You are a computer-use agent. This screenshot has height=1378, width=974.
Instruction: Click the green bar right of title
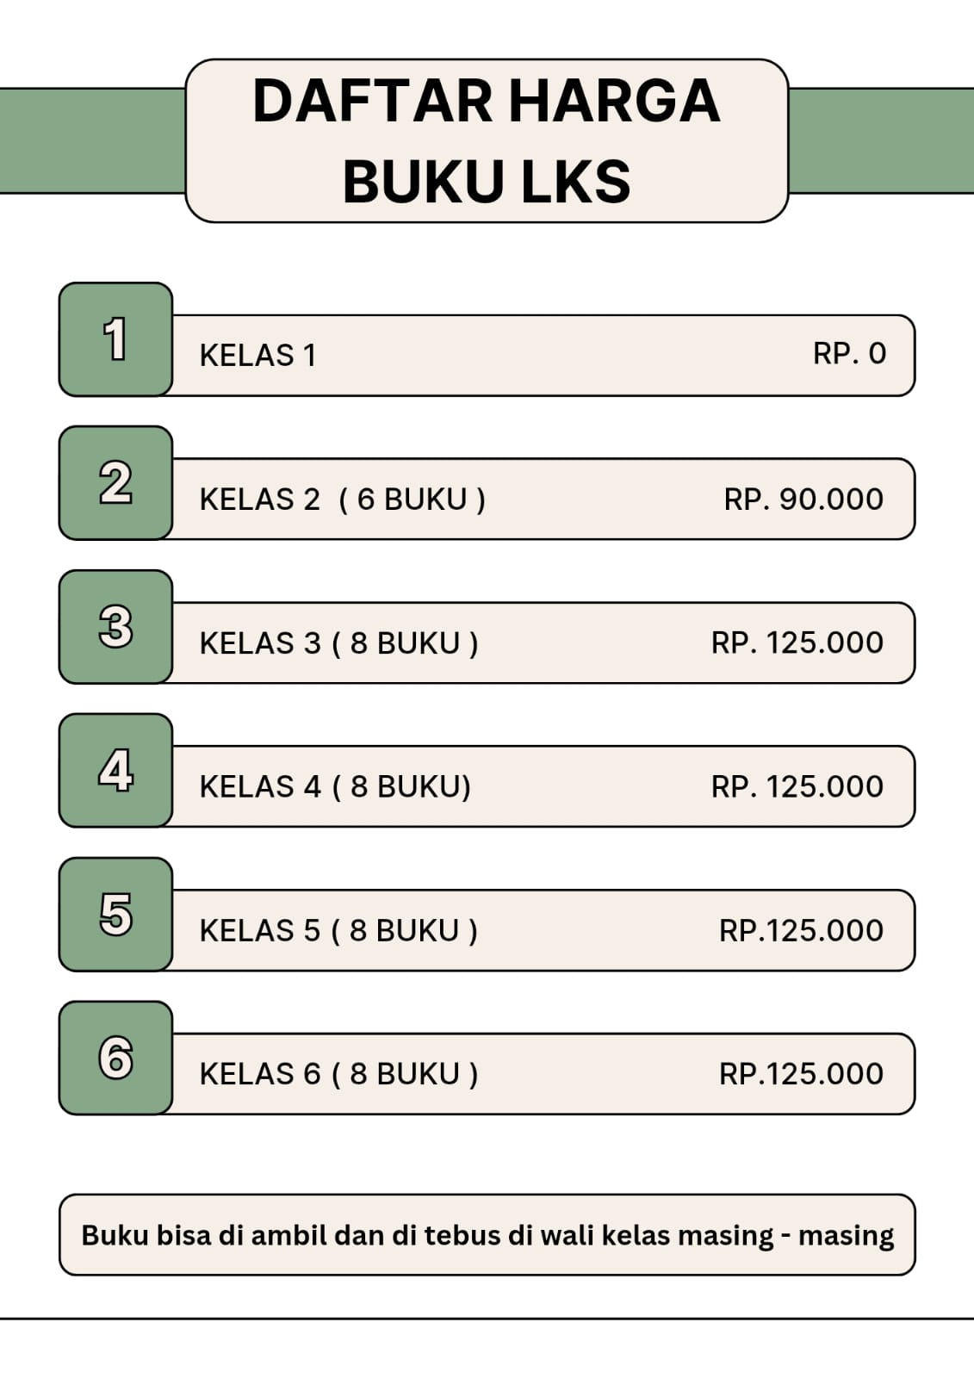(881, 140)
